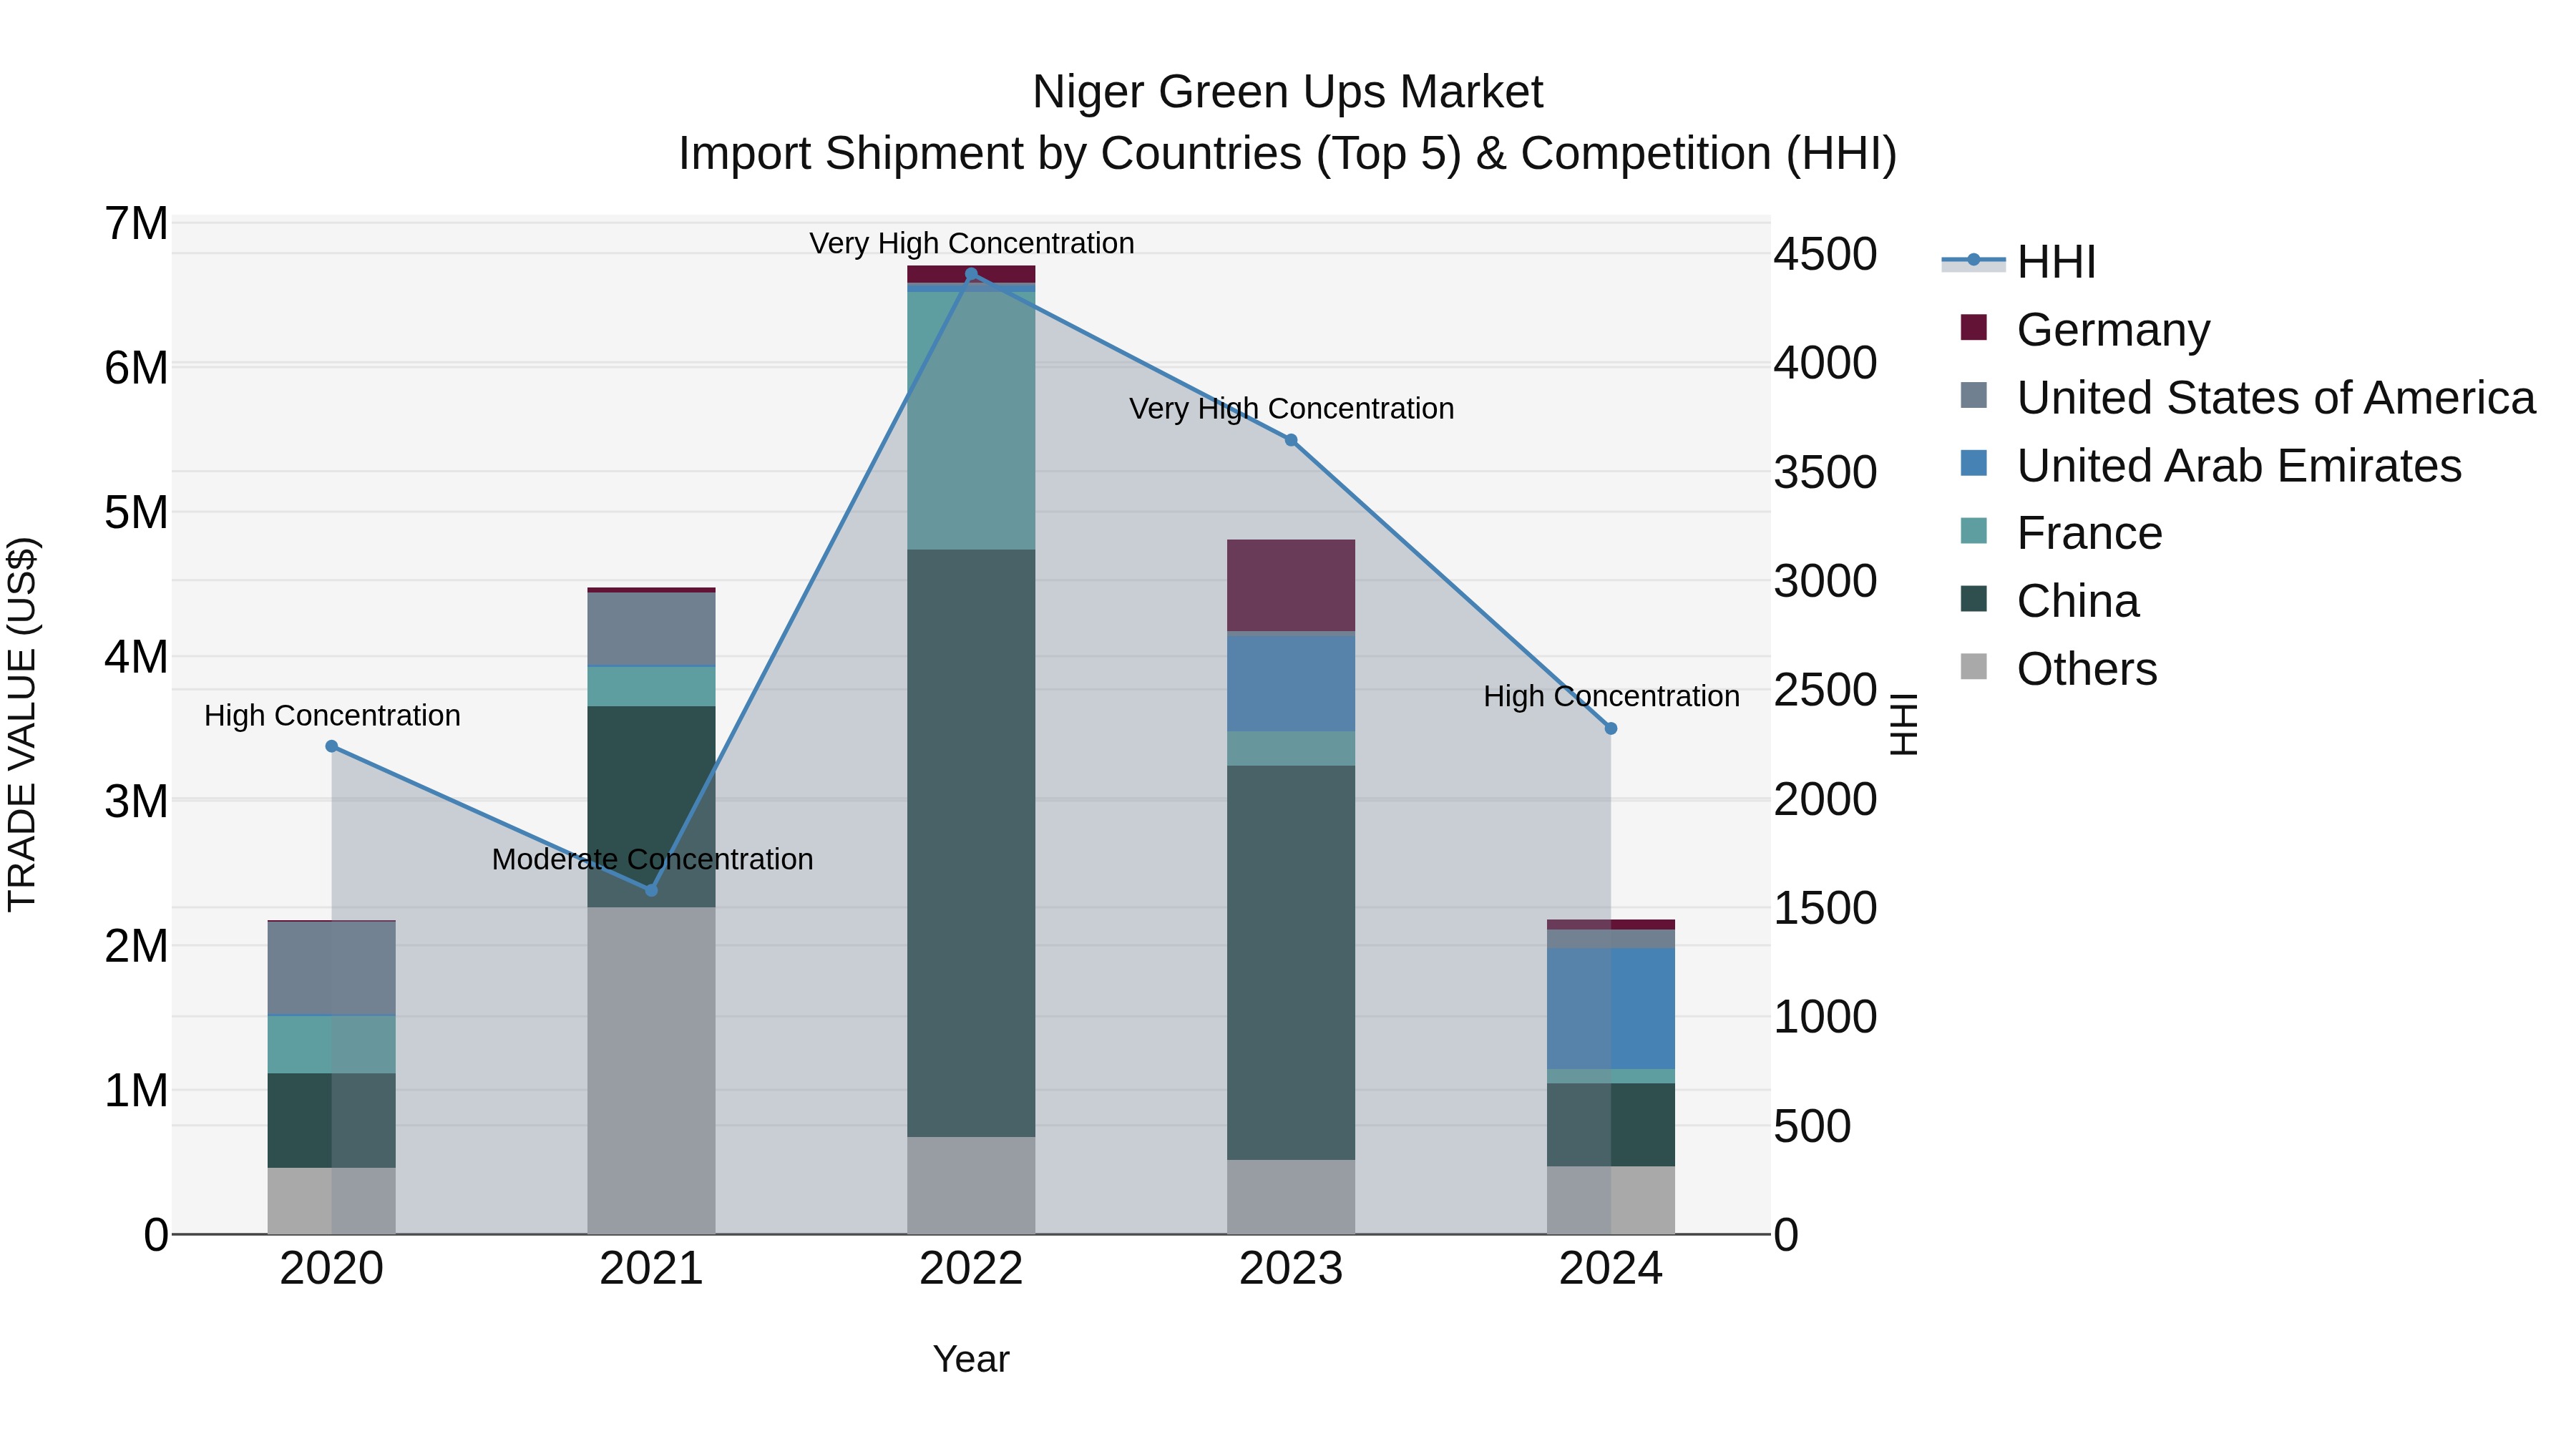Image resolution: width=2576 pixels, height=1449 pixels.
Task: Click the 2024 United Arab Emirates bar segment
Action: point(1611,1009)
